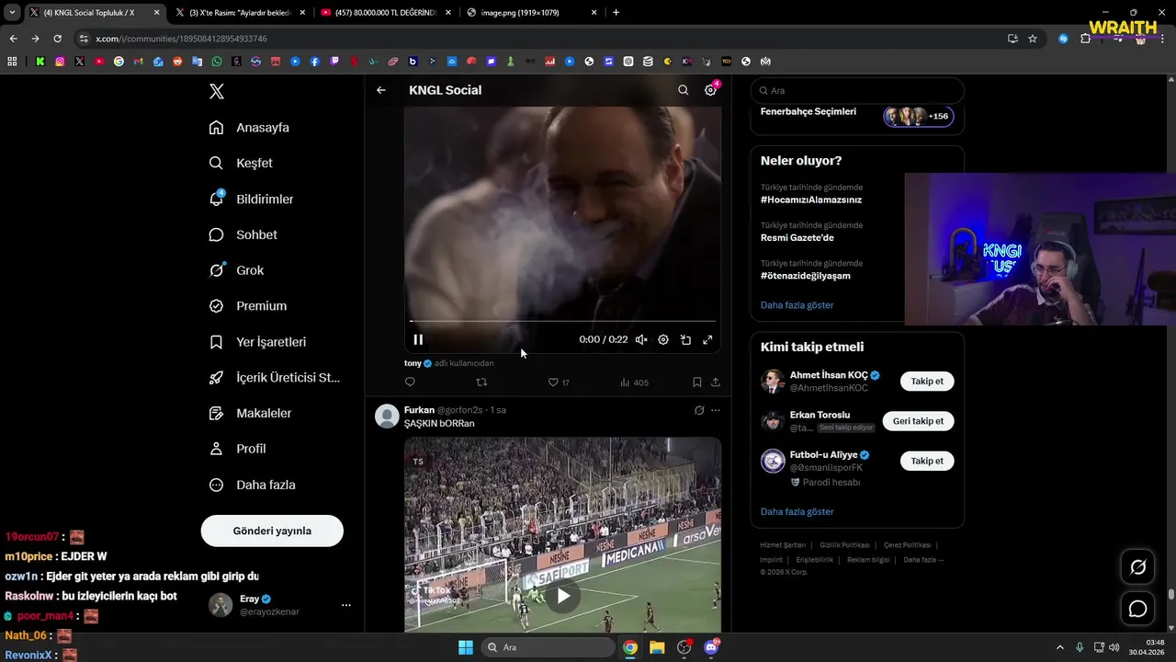Bookmark this page with star icon
The image size is (1176, 662).
(x=1033, y=39)
